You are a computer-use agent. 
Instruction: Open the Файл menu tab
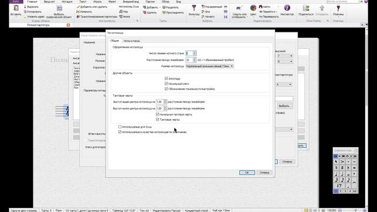16,1
